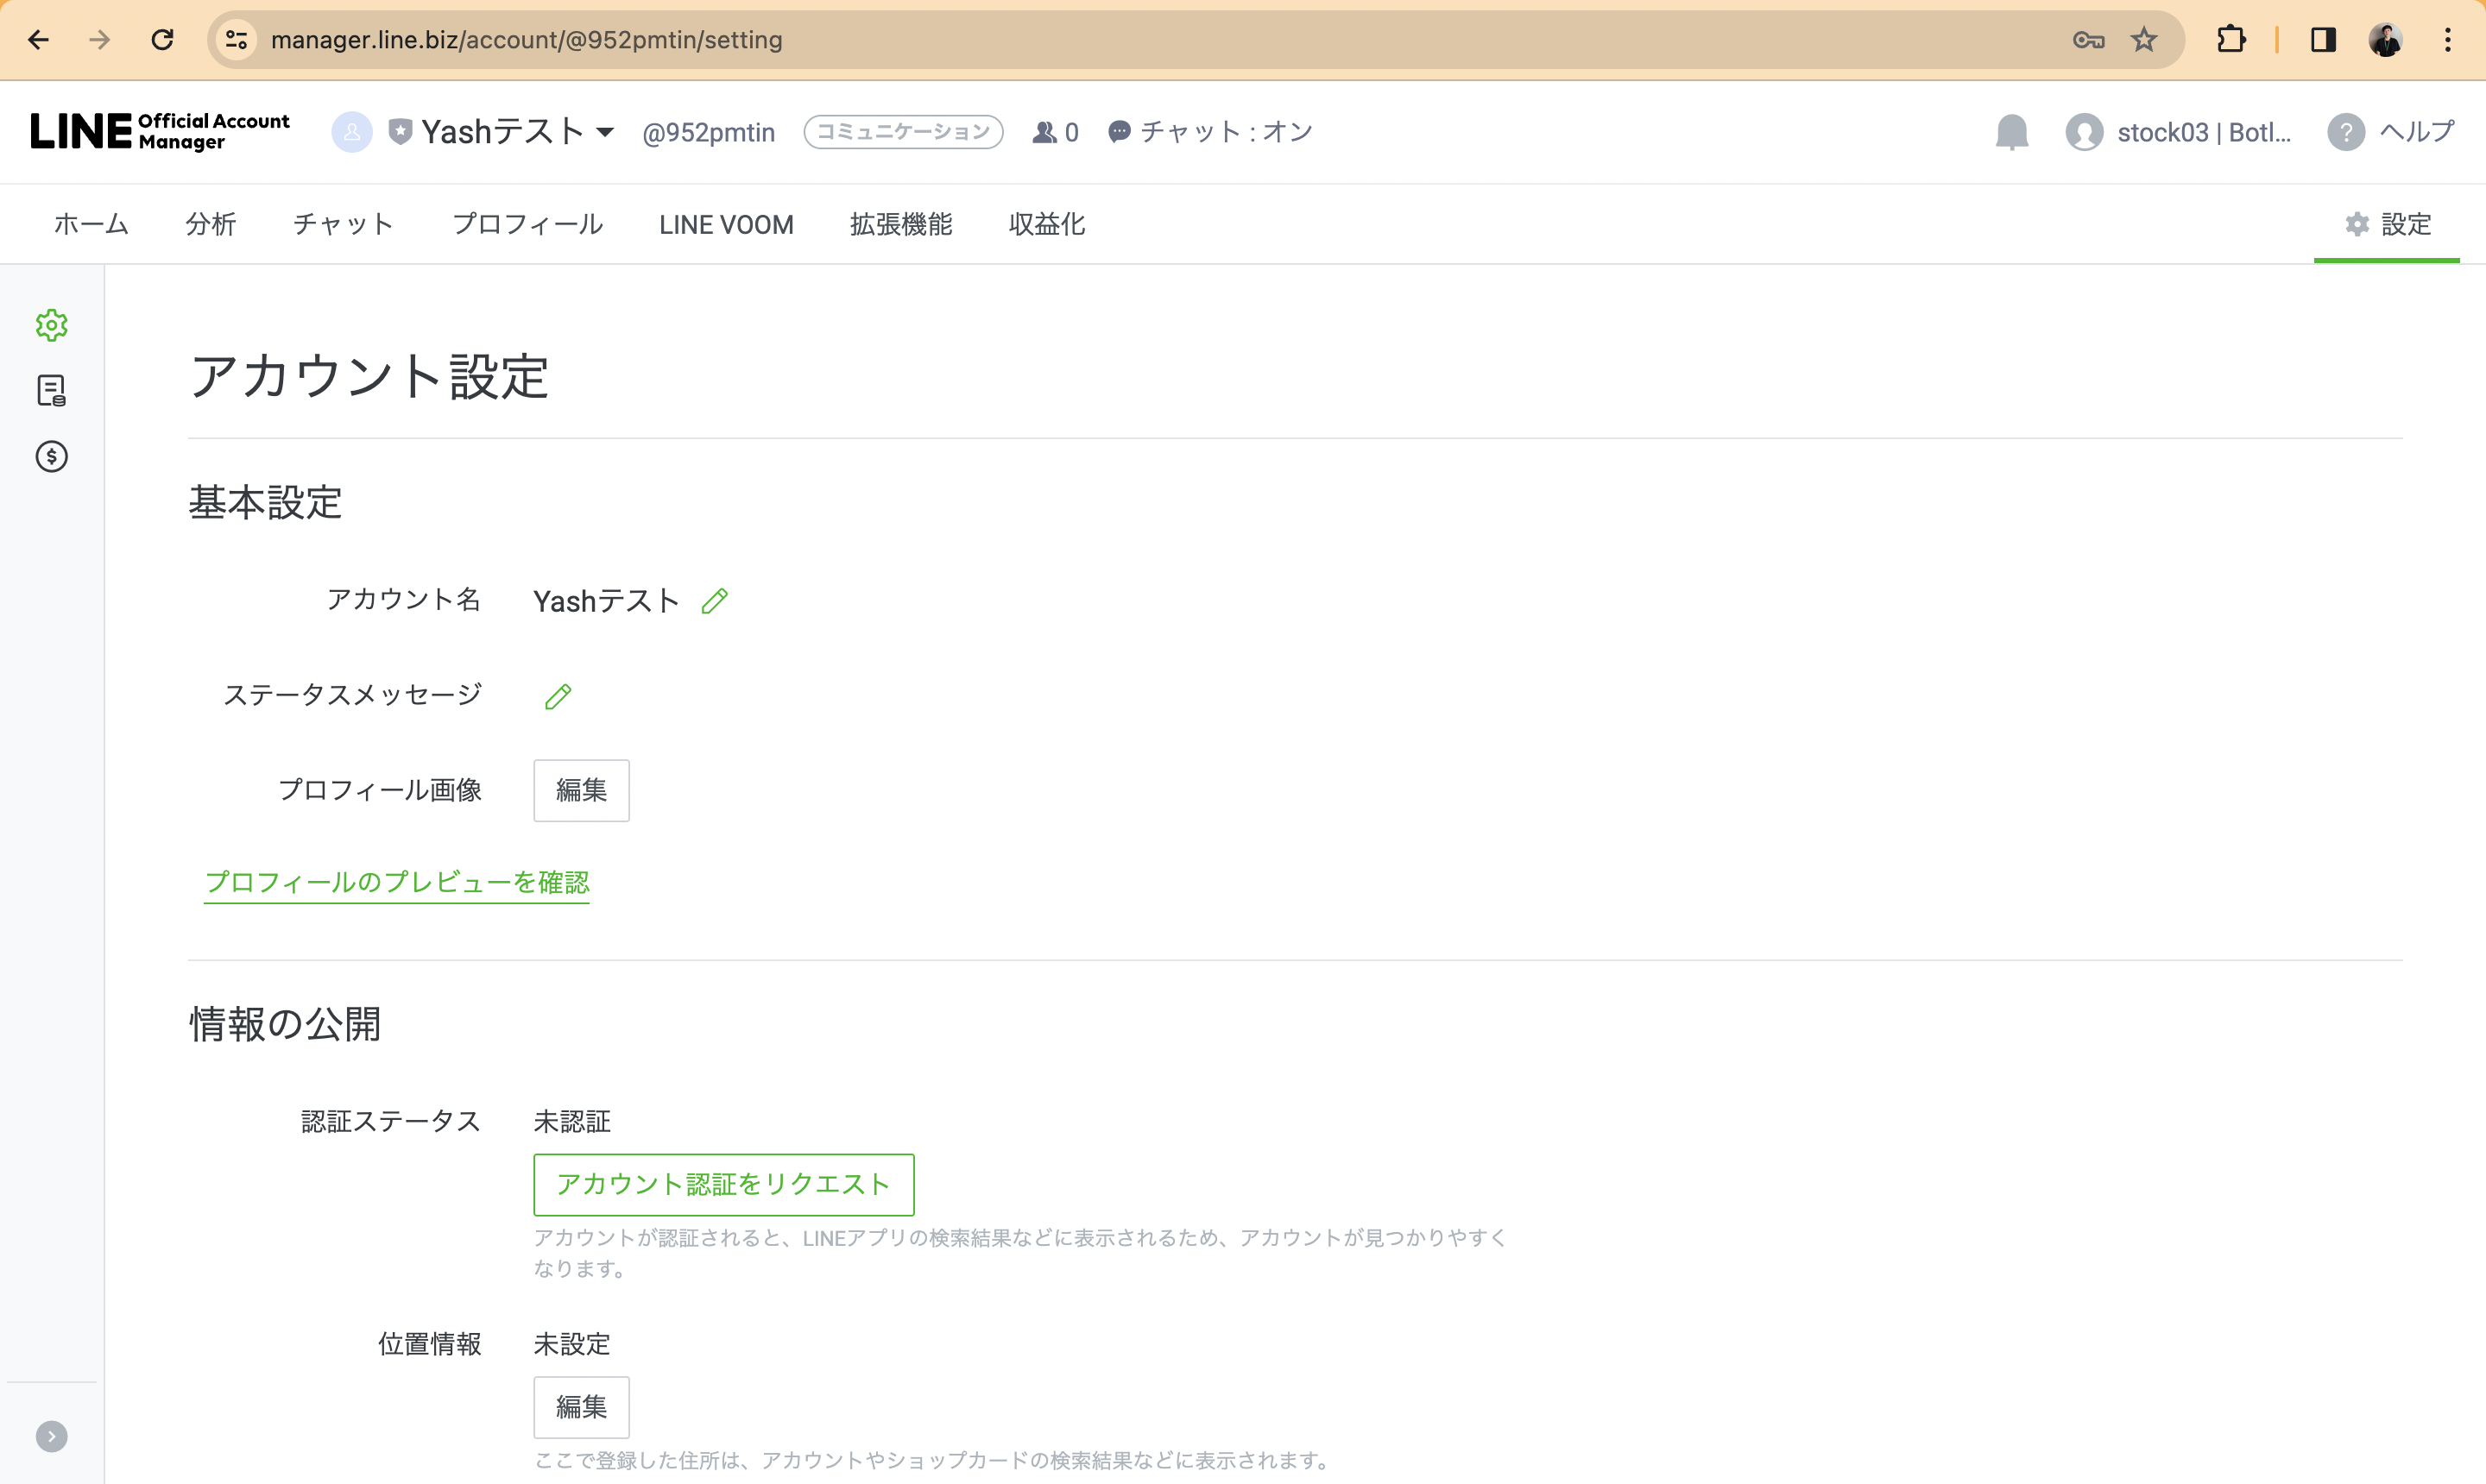The width and height of the screenshot is (2486, 1484).
Task: Open the notifications bell
Action: [2010, 132]
